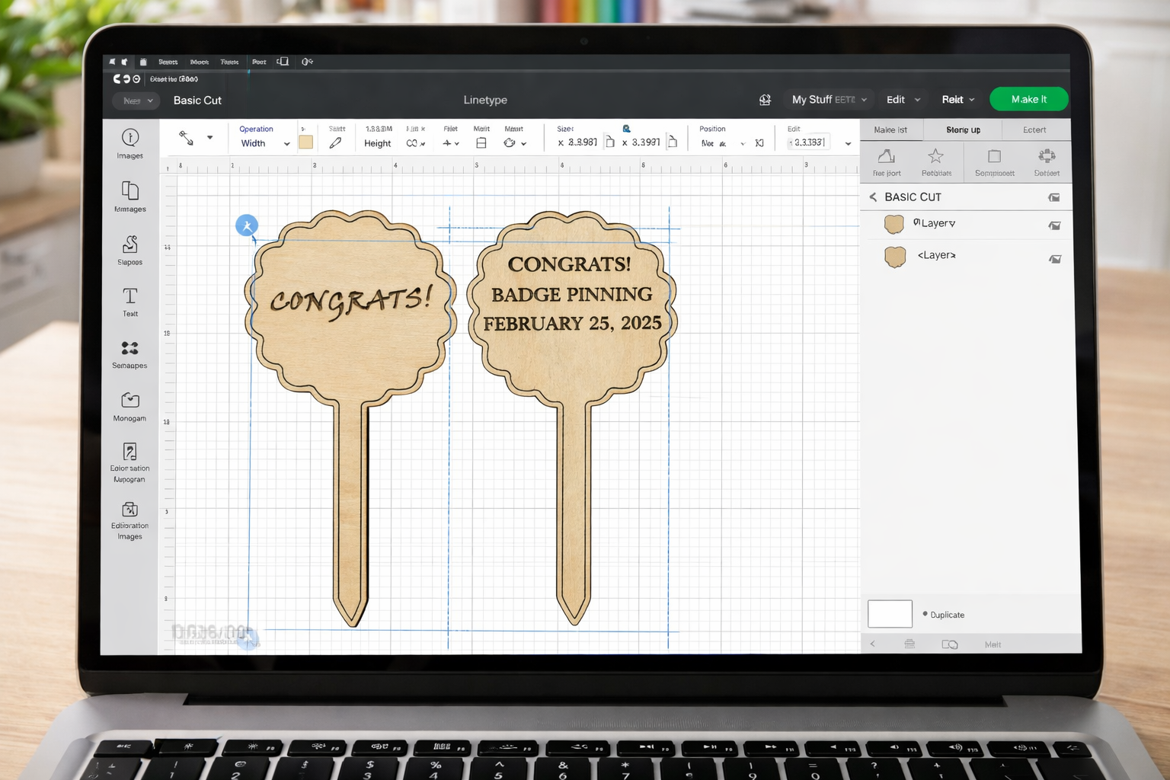Open the Edit dropdown menu
The height and width of the screenshot is (780, 1170).
903,100
